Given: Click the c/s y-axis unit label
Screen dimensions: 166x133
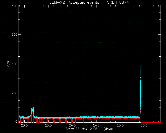Looking at the screenshot, I should [8, 64].
